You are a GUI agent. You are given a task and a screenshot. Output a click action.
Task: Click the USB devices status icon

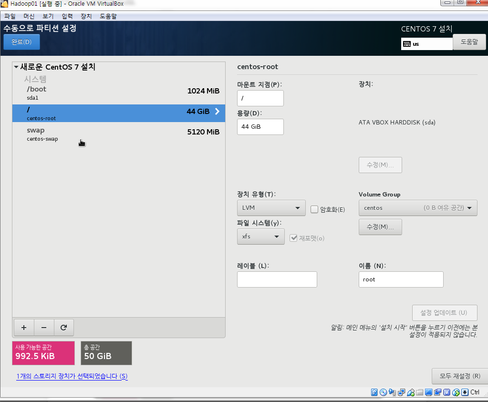[411, 392]
